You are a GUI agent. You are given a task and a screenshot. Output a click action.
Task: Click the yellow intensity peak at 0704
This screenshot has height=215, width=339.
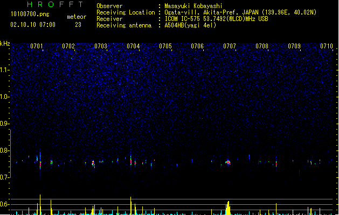pyautogui.click(x=131, y=206)
